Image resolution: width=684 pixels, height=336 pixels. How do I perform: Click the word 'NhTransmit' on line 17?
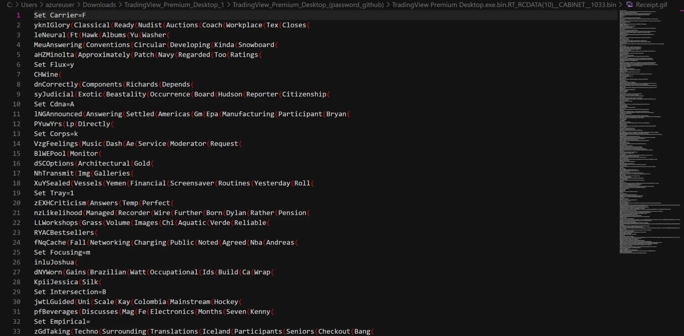click(54, 173)
